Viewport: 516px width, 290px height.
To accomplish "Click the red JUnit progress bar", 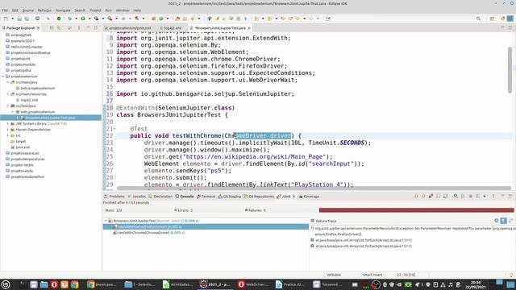I will point(416,210).
